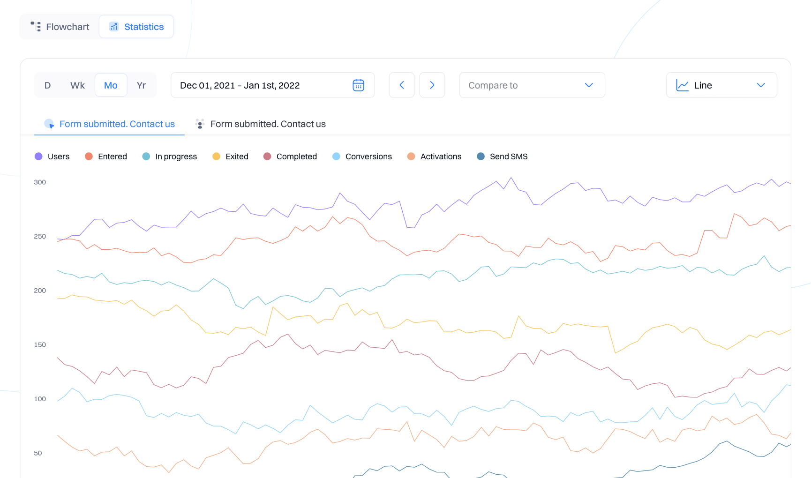The image size is (811, 478).
Task: Click the 150 y-axis label
Action: (40, 345)
